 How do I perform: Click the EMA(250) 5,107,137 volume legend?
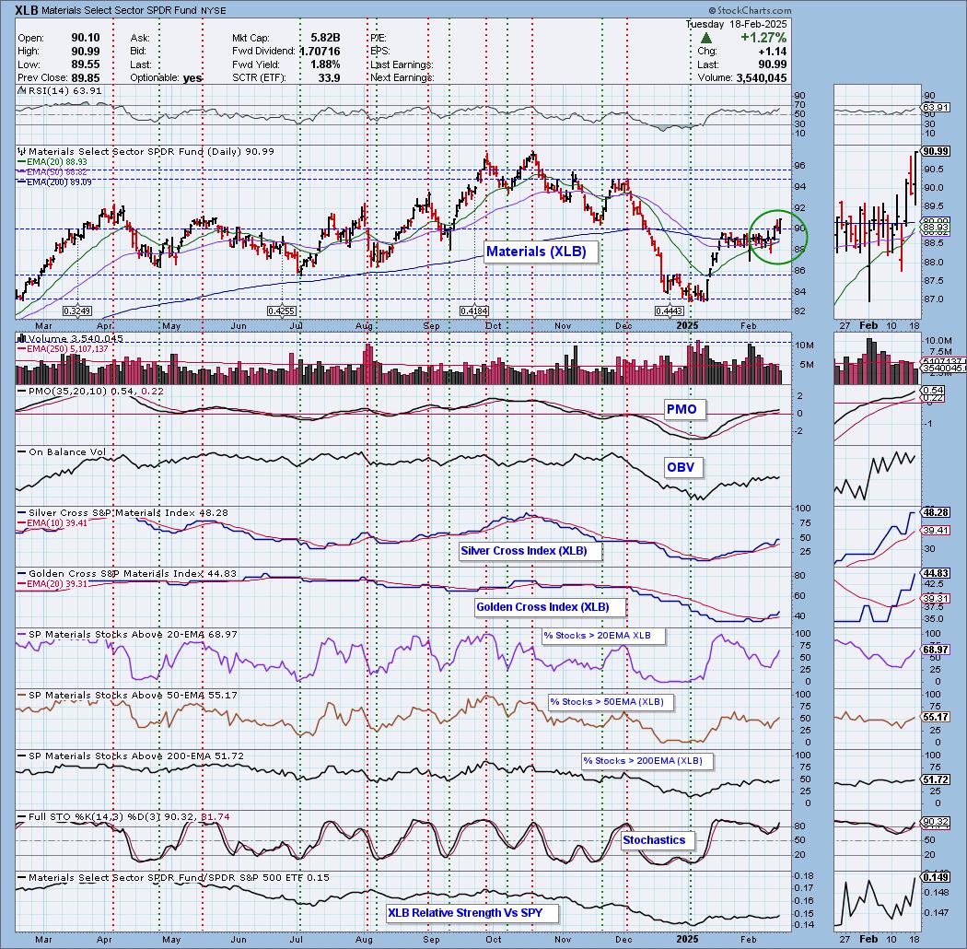[63, 348]
